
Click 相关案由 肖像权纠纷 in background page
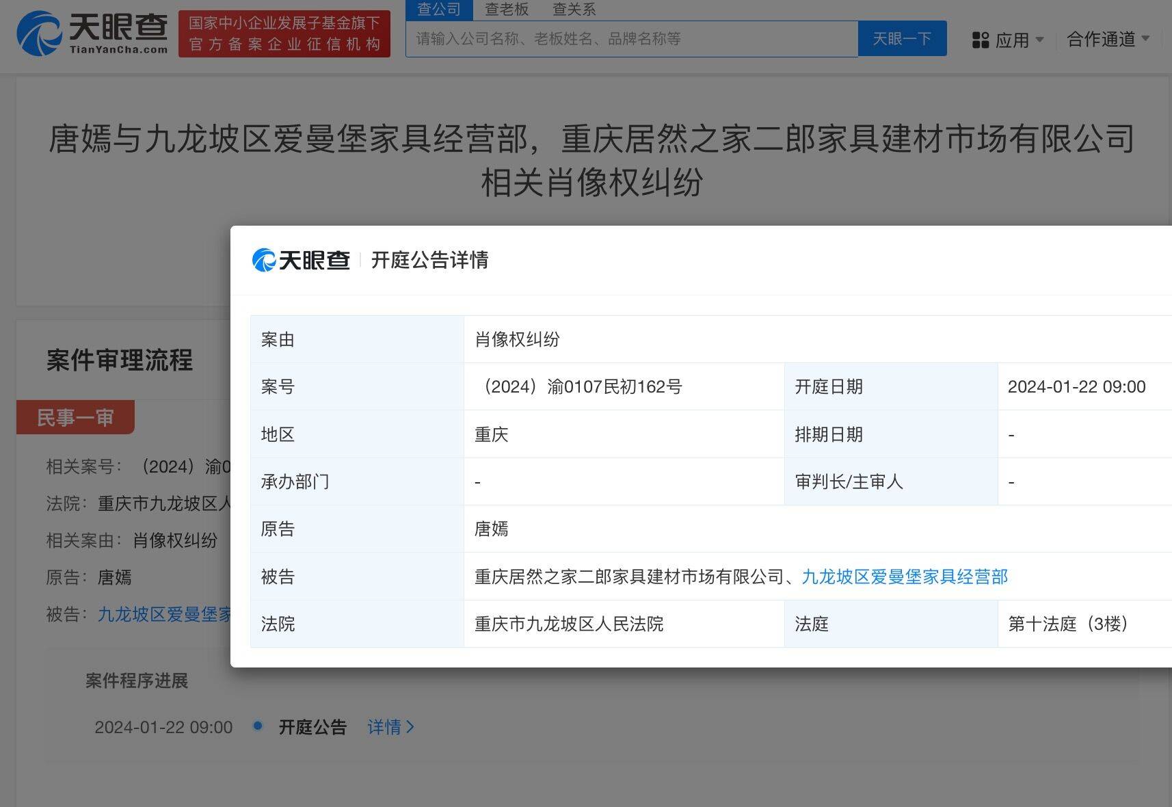pyautogui.click(x=132, y=540)
